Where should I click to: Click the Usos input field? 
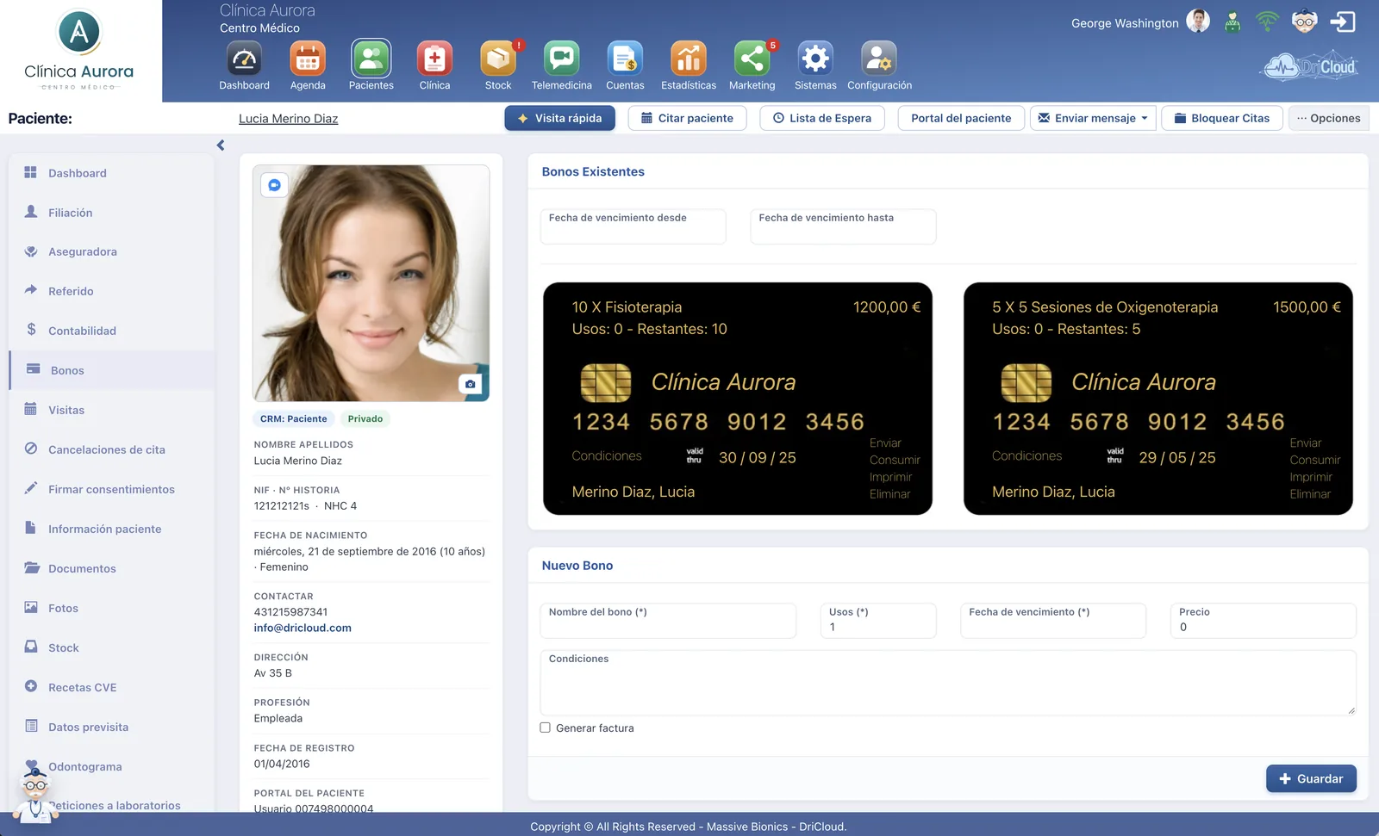[878, 621]
